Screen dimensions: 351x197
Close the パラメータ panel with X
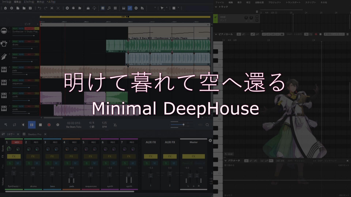(x=347, y=161)
